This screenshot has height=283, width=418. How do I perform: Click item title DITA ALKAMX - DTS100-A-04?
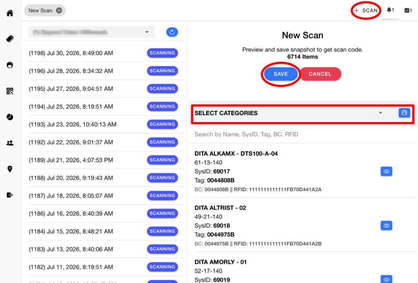pos(236,154)
